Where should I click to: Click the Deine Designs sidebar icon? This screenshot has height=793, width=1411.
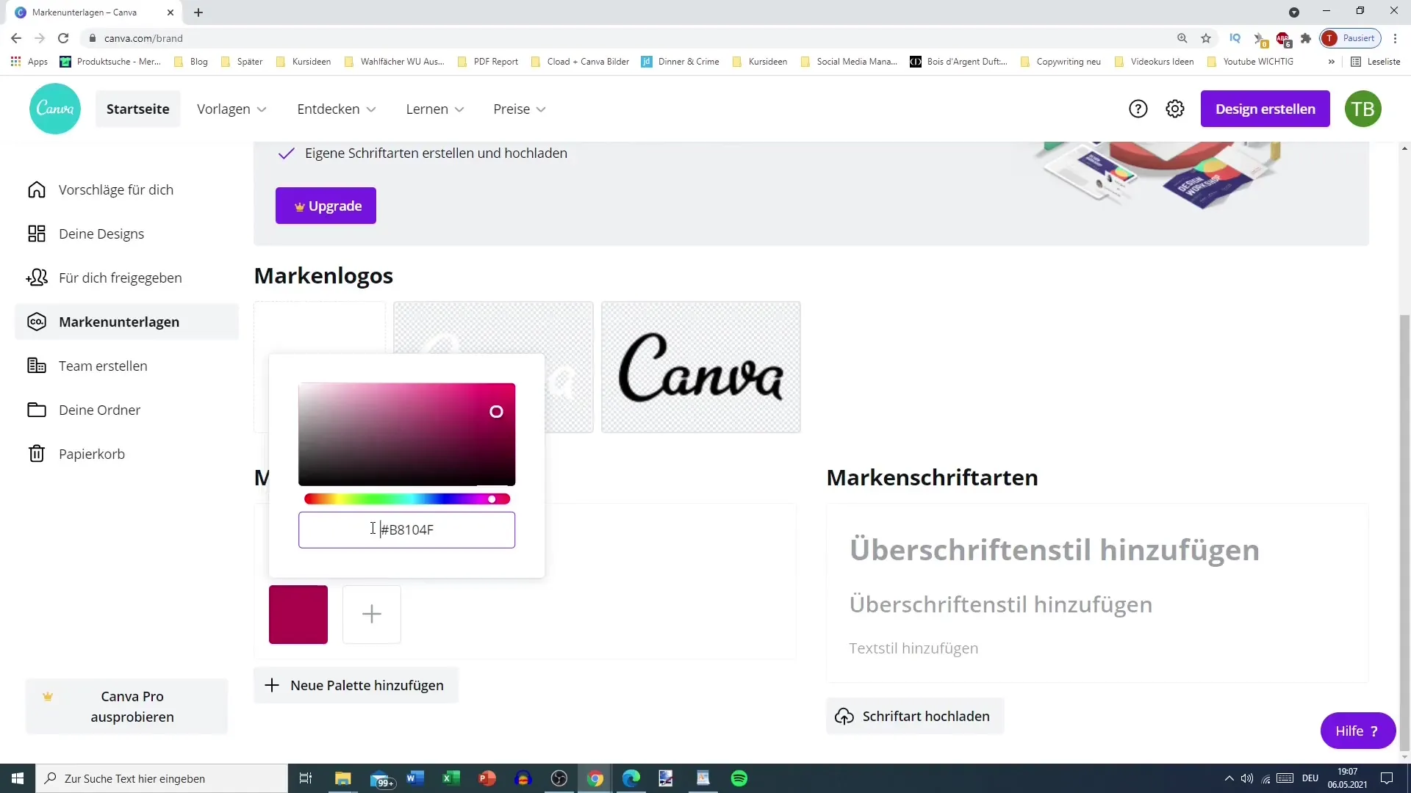[x=36, y=233]
